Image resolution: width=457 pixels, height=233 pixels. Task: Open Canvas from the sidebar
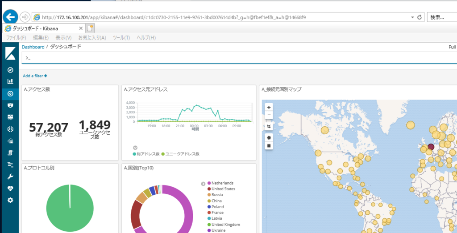[x=10, y=117]
